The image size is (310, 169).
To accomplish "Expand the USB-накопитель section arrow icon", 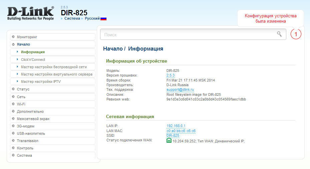I will 13,133.
